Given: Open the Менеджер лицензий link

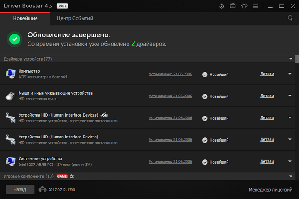Looking at the screenshot, I should pos(271,190).
